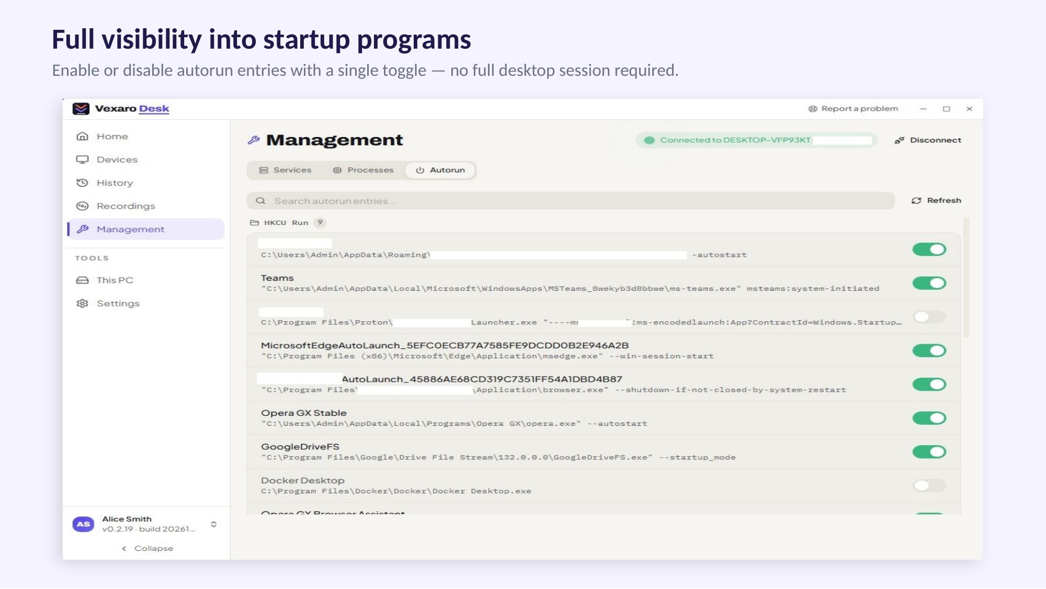
Task: Open Home via its house icon
Action: 82,136
